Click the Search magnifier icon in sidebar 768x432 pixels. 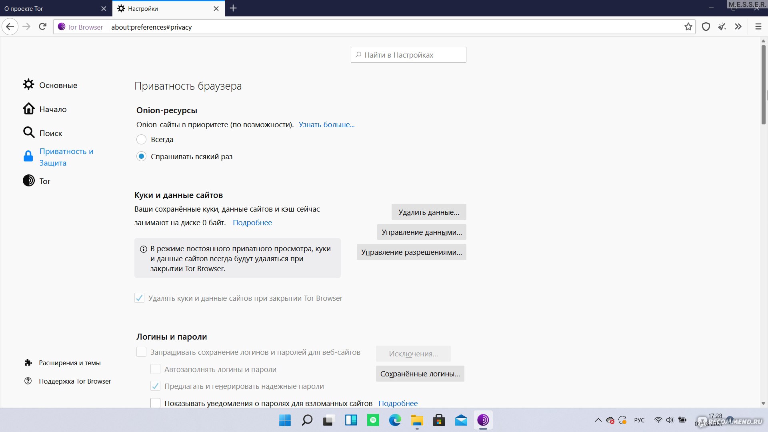(x=28, y=132)
